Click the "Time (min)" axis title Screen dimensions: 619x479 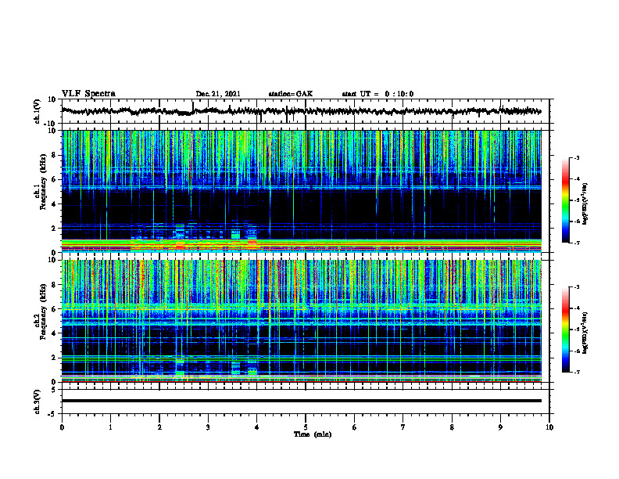(313, 434)
